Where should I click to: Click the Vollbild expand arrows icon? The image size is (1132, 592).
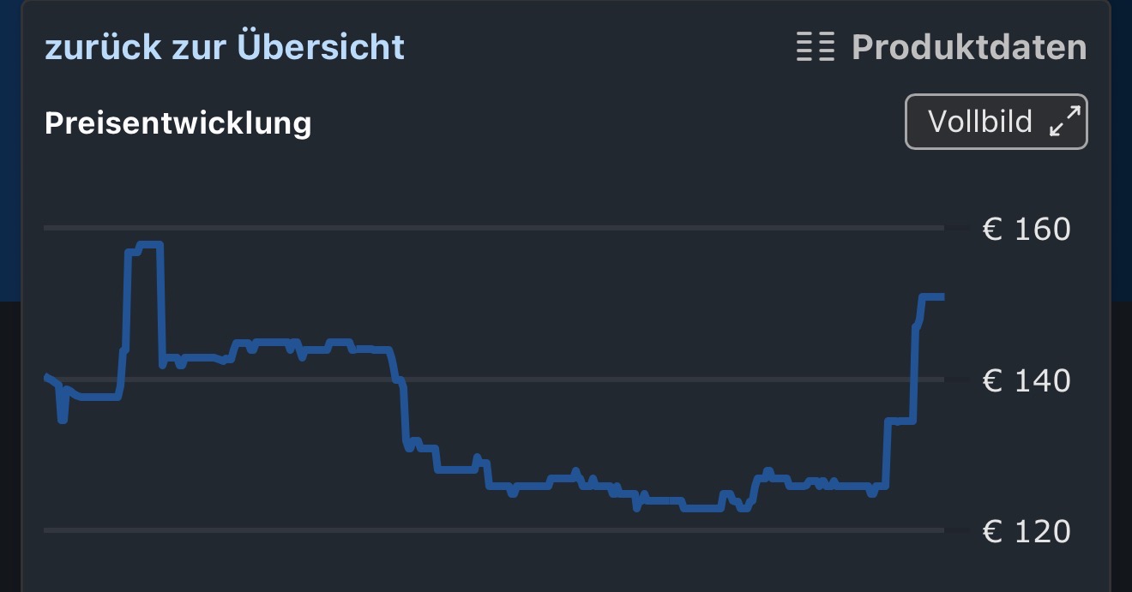1065,123
